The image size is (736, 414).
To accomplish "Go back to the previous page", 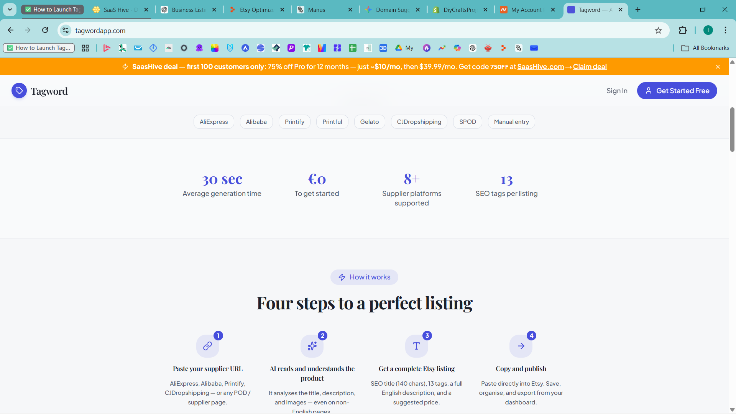I will pyautogui.click(x=11, y=30).
